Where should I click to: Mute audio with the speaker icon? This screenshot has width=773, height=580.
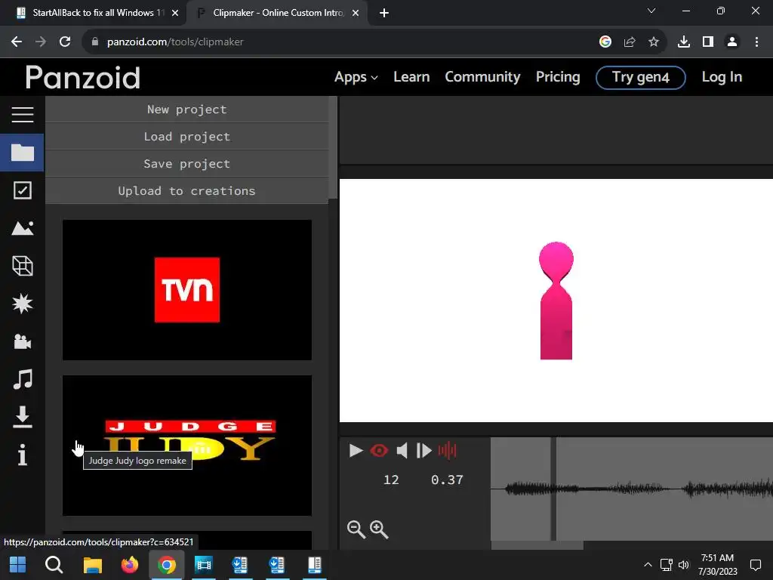point(402,450)
